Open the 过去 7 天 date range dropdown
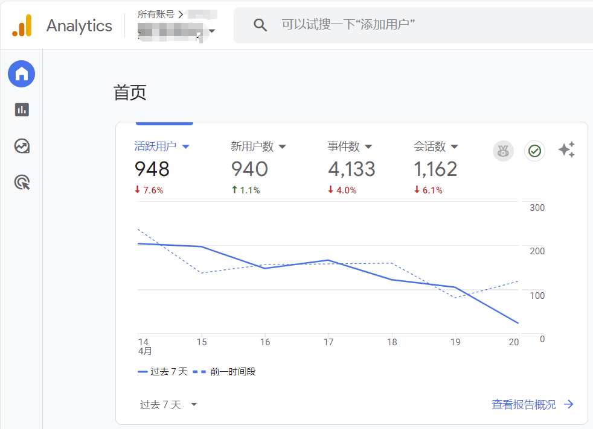The height and width of the screenshot is (429, 593). [169, 405]
